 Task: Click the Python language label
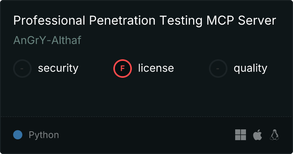point(44,135)
